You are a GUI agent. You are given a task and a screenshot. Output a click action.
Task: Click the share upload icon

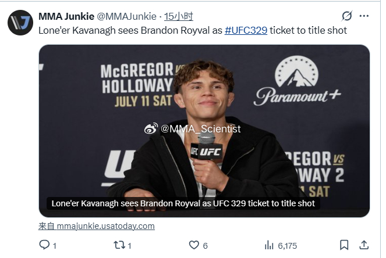pos(364,245)
